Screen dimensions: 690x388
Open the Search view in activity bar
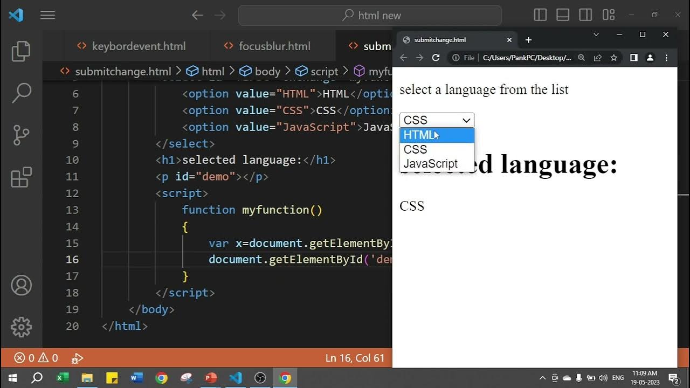(22, 93)
